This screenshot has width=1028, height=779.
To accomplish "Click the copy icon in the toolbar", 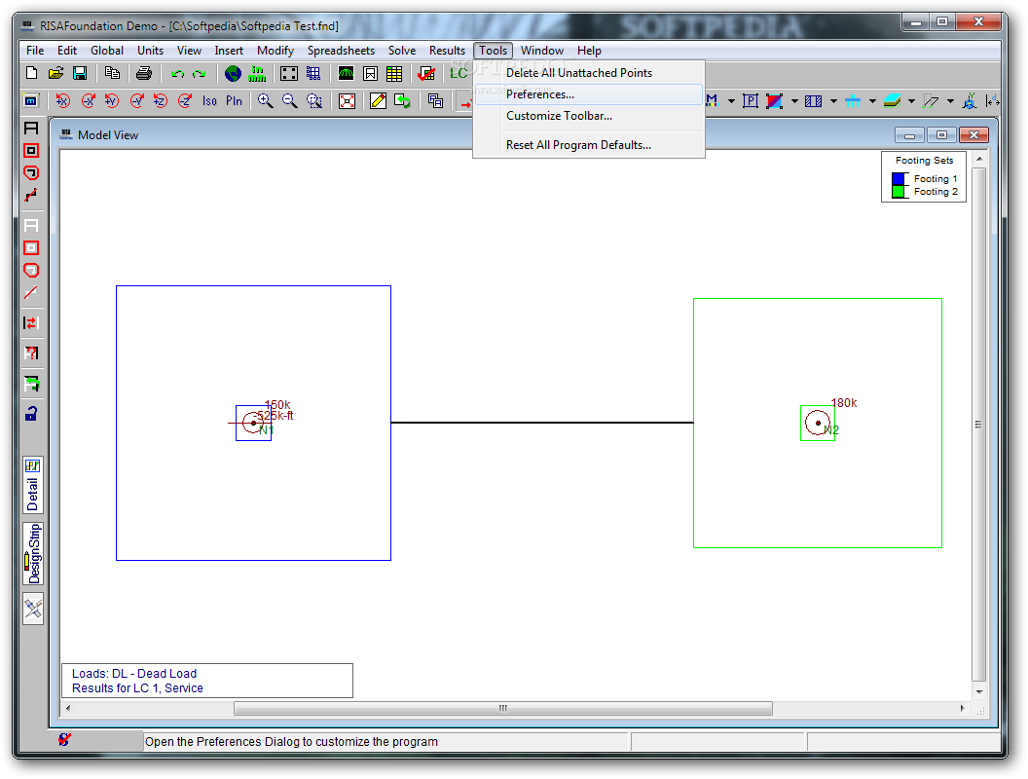I will 112,73.
